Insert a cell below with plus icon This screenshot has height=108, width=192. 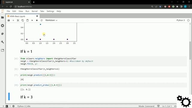point(13,20)
